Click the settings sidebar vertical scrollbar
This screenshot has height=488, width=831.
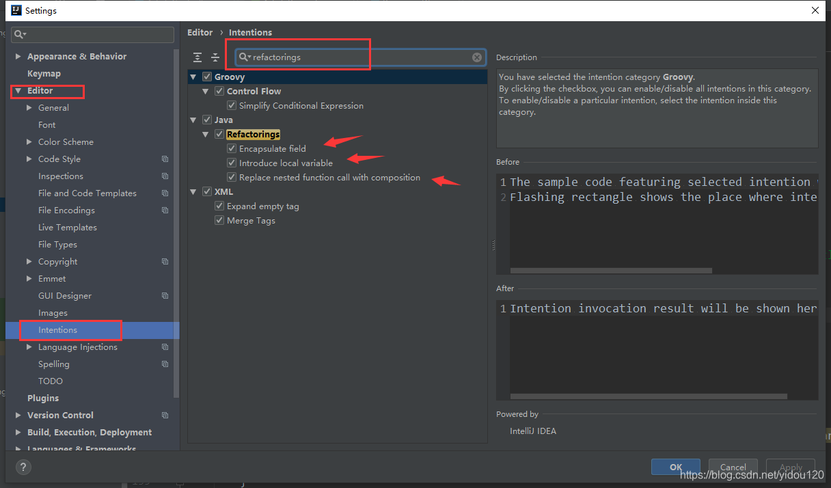[x=176, y=222]
